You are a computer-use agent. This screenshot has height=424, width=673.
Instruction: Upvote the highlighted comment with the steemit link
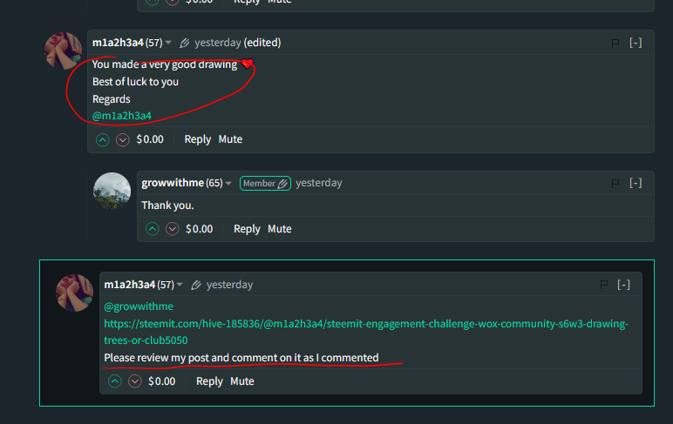[x=114, y=381]
